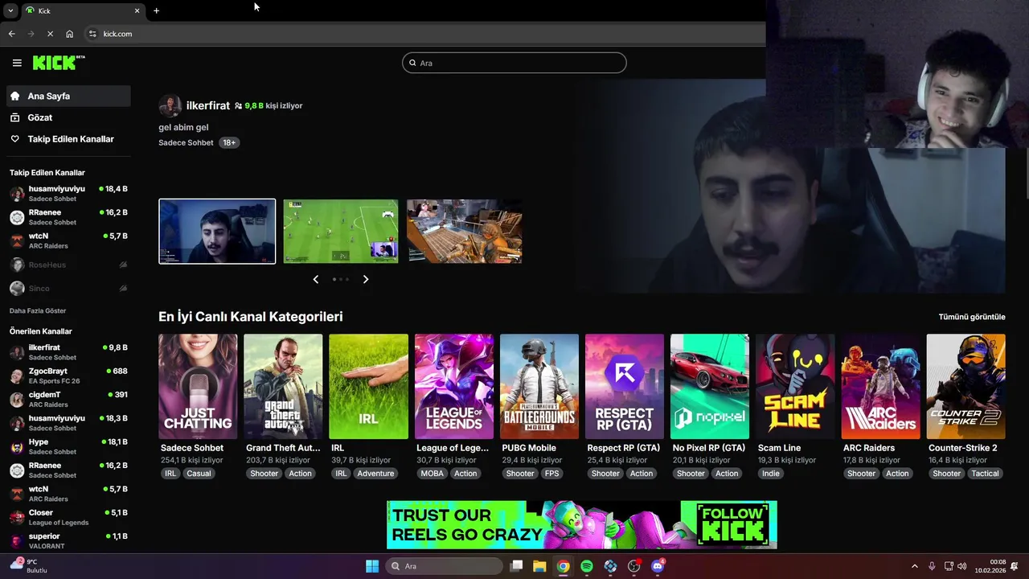Show next carousel slide arrow
The width and height of the screenshot is (1029, 579).
(366, 279)
